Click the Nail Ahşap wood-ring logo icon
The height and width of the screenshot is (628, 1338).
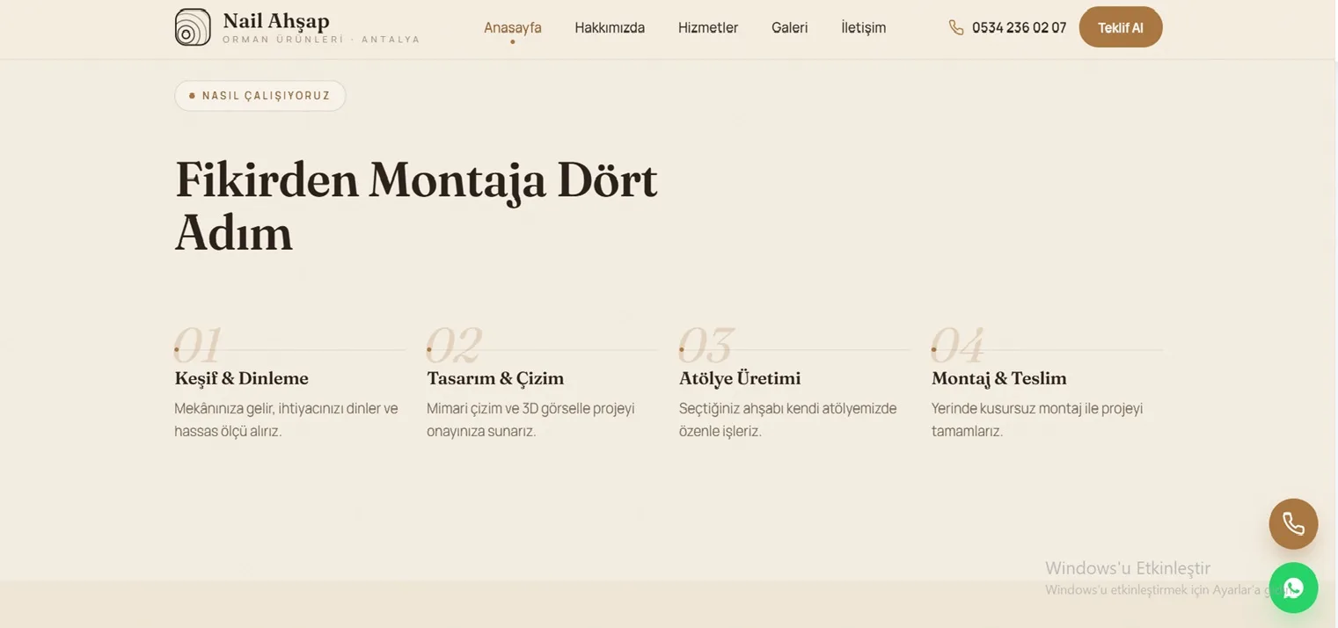click(193, 27)
